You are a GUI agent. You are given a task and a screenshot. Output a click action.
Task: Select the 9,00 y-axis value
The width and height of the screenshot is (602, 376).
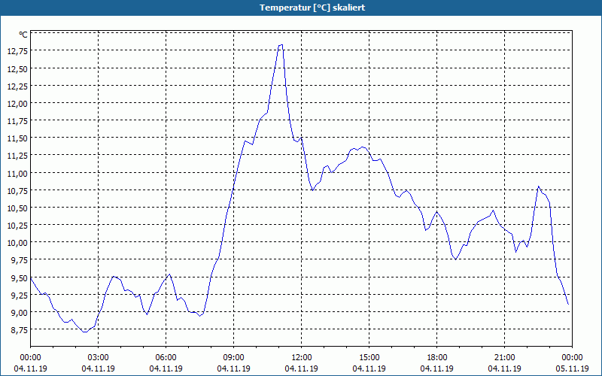click(20, 312)
